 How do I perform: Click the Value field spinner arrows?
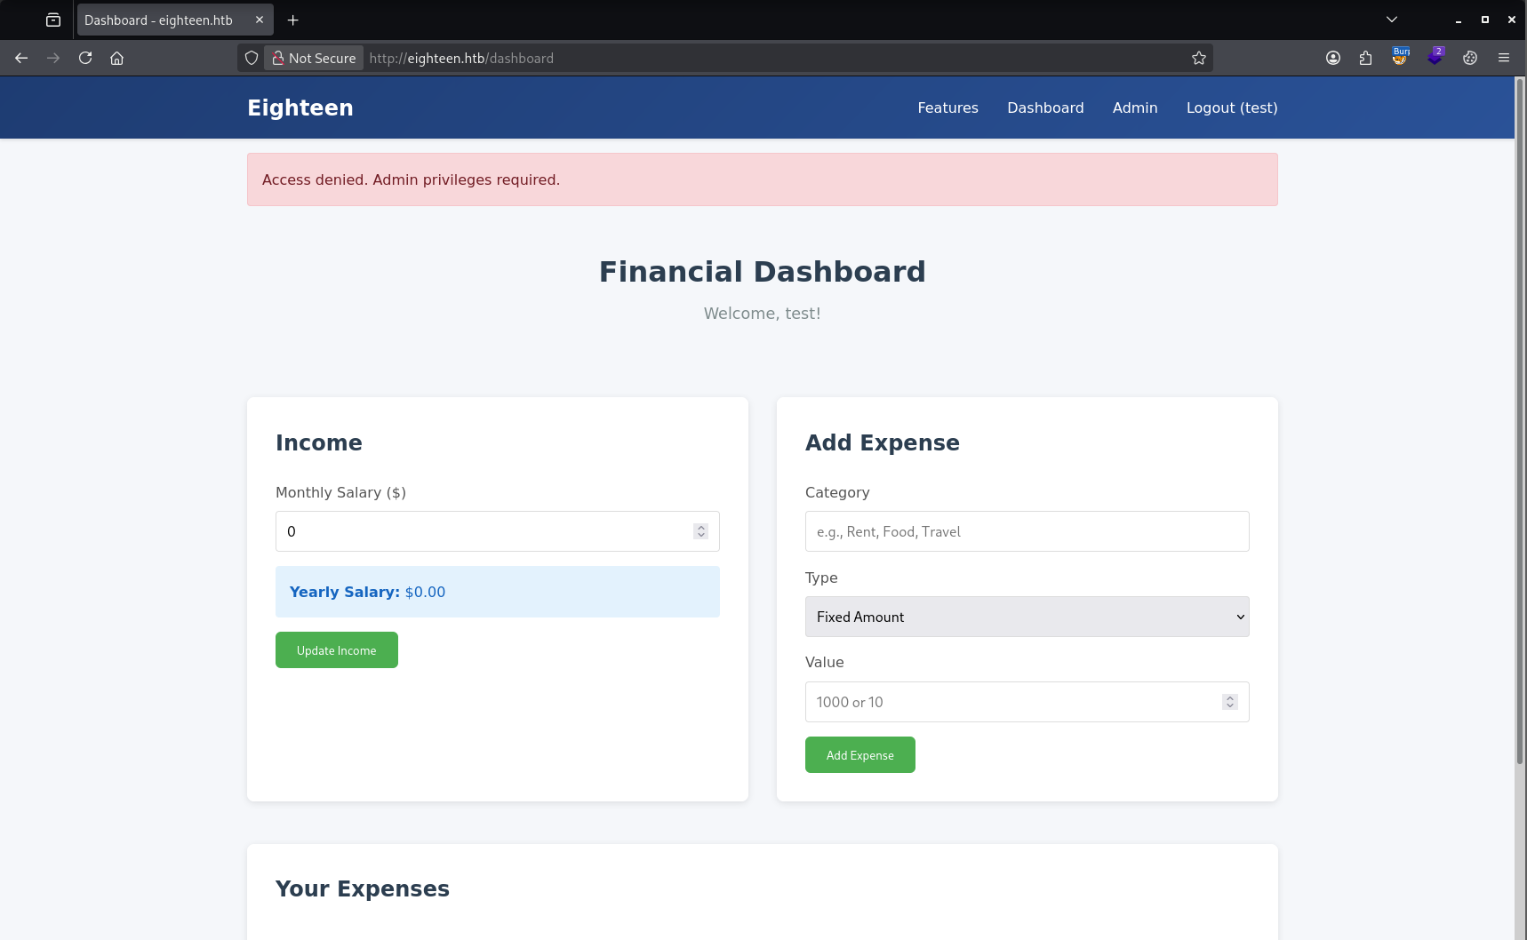pos(1230,702)
